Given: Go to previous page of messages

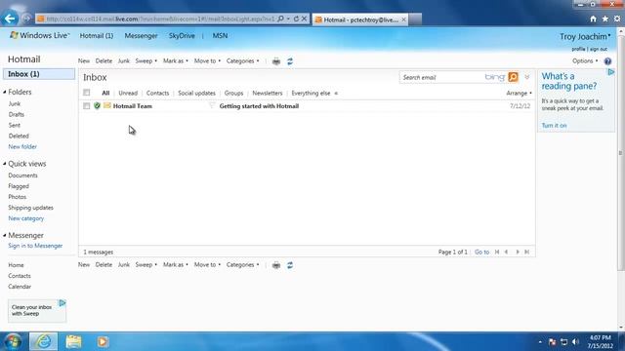Looking at the screenshot, I should tap(506, 252).
